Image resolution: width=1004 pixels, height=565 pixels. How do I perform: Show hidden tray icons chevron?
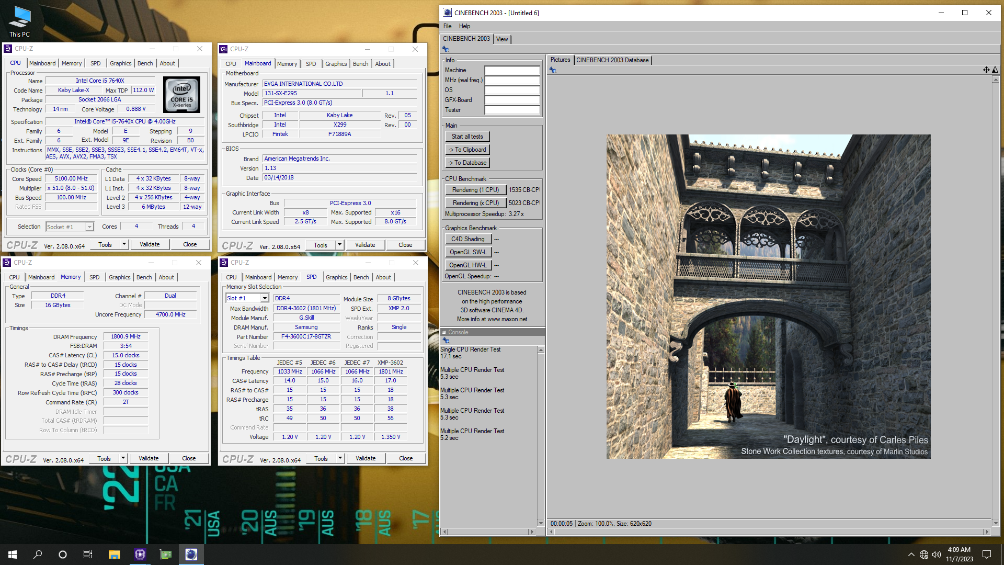[x=911, y=555]
